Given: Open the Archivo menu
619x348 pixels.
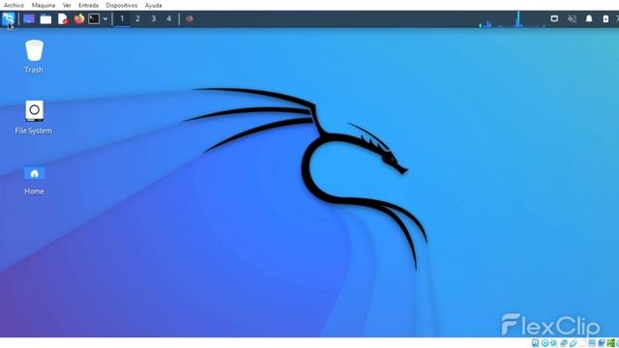Looking at the screenshot, I should point(14,5).
